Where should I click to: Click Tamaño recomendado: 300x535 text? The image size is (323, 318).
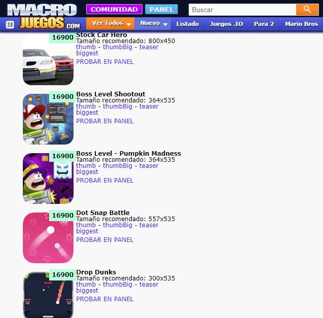point(125,278)
